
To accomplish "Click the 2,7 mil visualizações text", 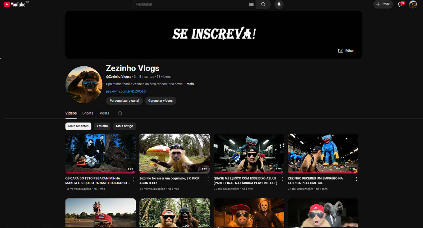I will point(226,189).
